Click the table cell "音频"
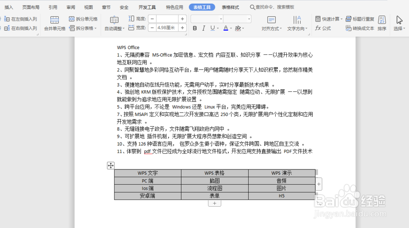Image resolution: width=409 pixels, height=228 pixels. click(282, 181)
